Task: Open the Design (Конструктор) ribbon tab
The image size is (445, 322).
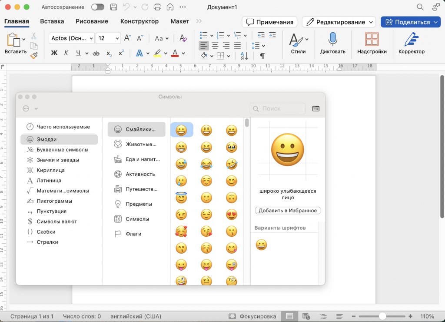Action: click(139, 21)
